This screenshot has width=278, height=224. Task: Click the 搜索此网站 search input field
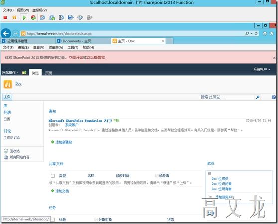[x=227, y=97]
